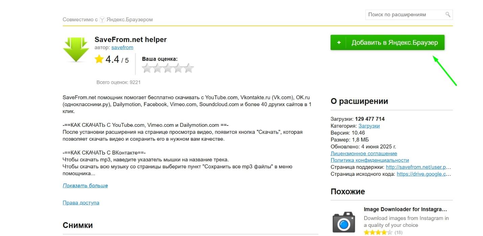Click the Yandex Browser logo icon
The width and height of the screenshot is (483, 236).
(102, 20)
